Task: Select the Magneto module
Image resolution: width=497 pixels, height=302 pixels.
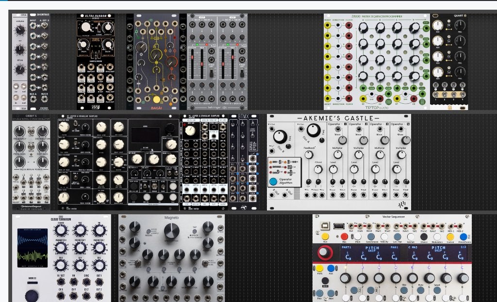Action: point(171,258)
